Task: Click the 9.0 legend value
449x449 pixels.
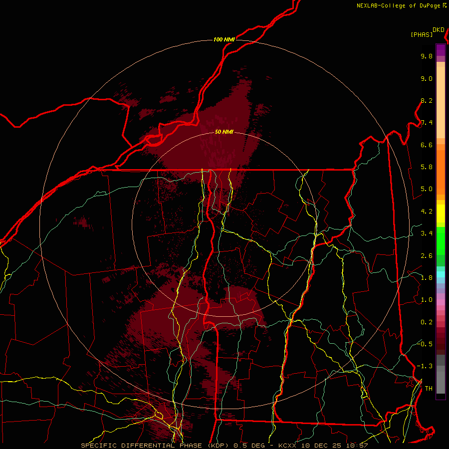Action: 427,78
